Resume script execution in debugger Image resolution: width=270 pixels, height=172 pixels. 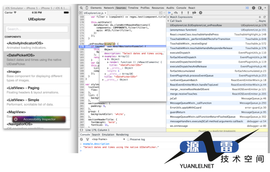169,13
